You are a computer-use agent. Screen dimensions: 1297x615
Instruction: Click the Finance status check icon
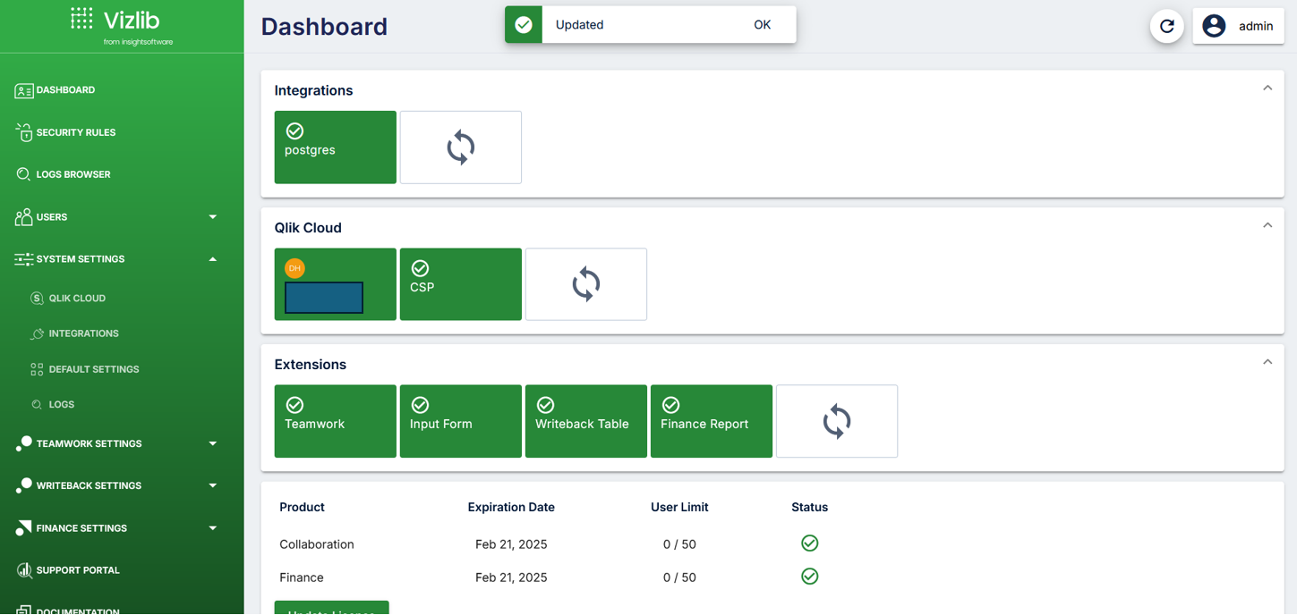pyautogui.click(x=810, y=577)
